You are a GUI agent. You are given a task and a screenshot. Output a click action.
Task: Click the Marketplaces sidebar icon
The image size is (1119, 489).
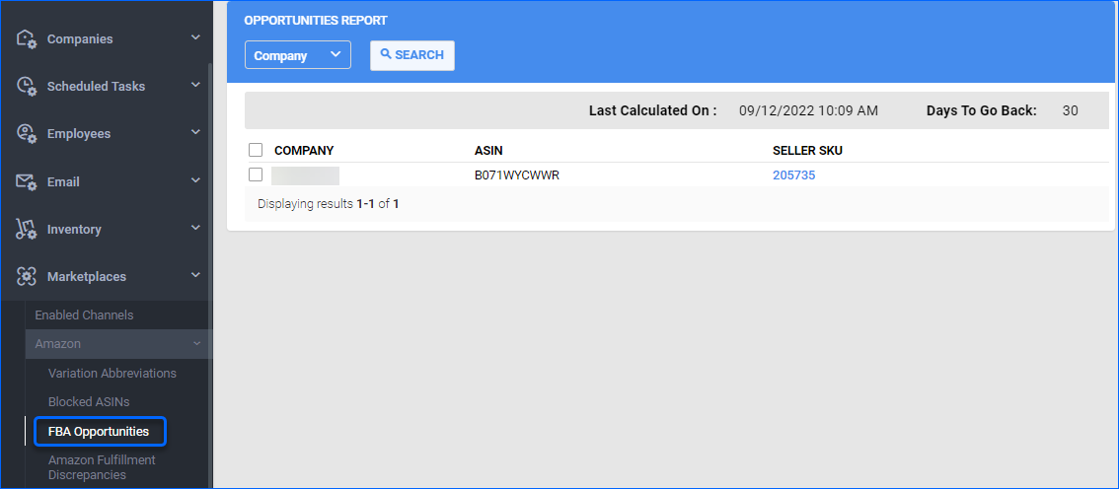[27, 277]
